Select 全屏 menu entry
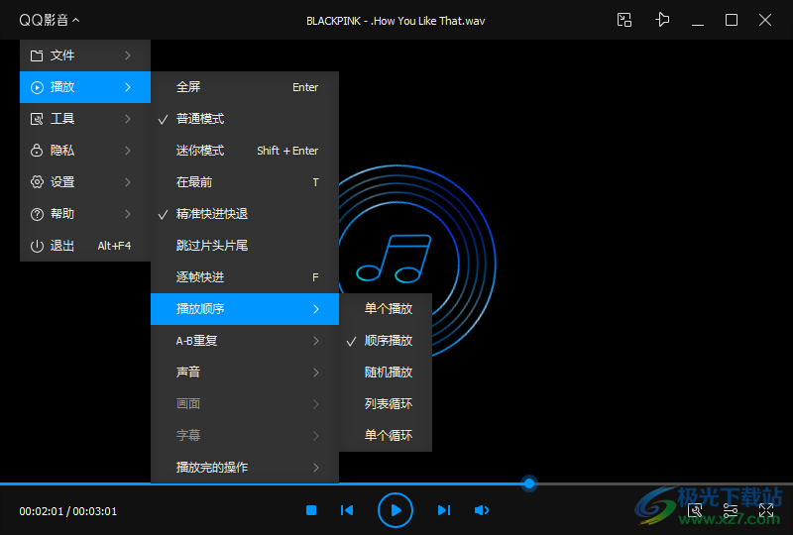The width and height of the screenshot is (793, 535). pyautogui.click(x=245, y=87)
